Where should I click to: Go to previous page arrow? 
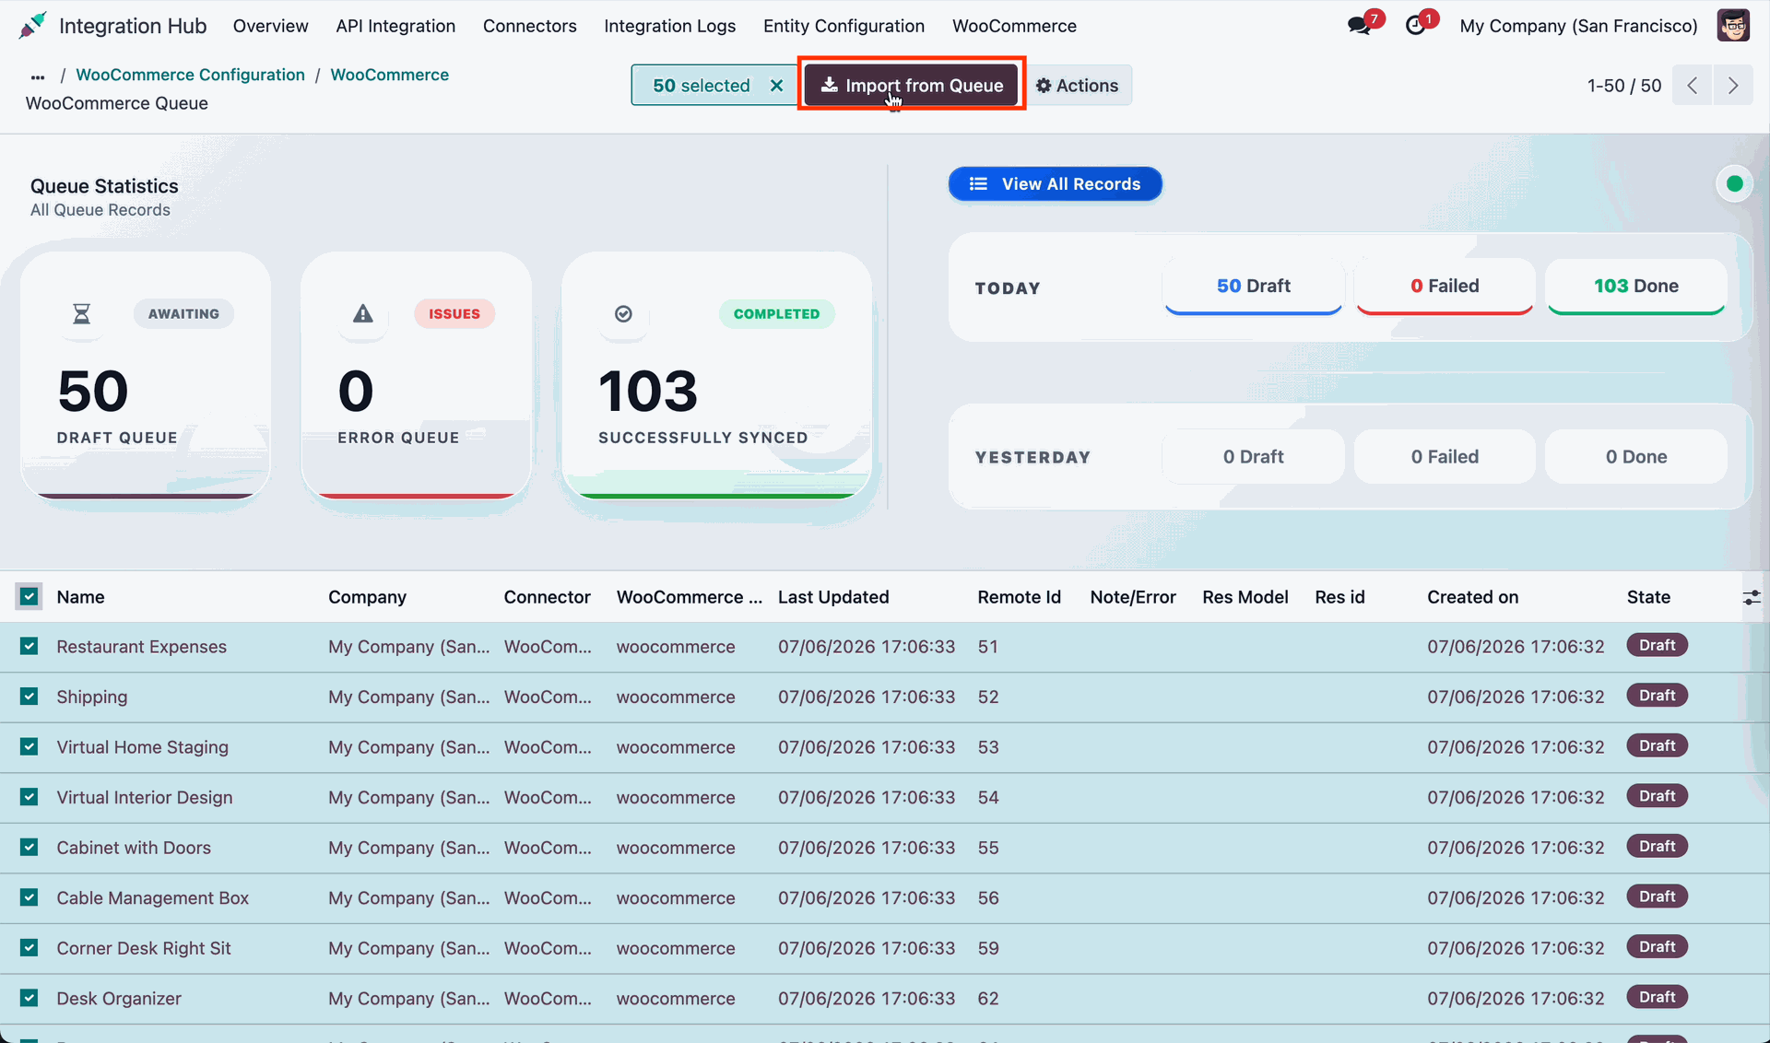coord(1693,86)
